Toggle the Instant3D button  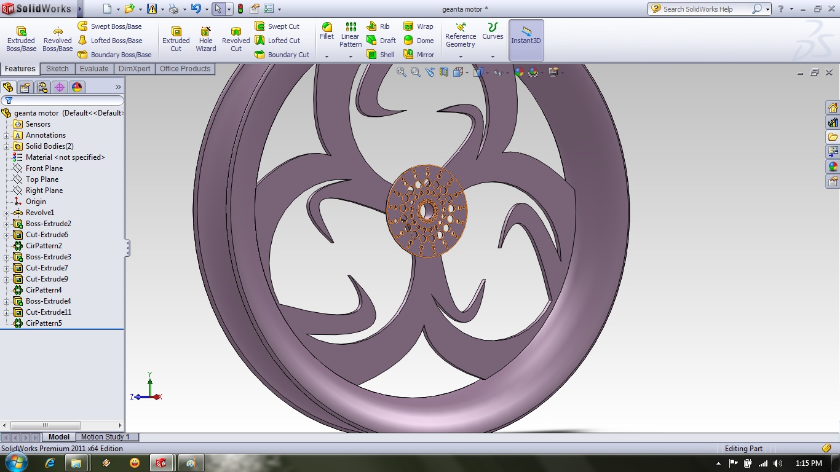point(526,40)
